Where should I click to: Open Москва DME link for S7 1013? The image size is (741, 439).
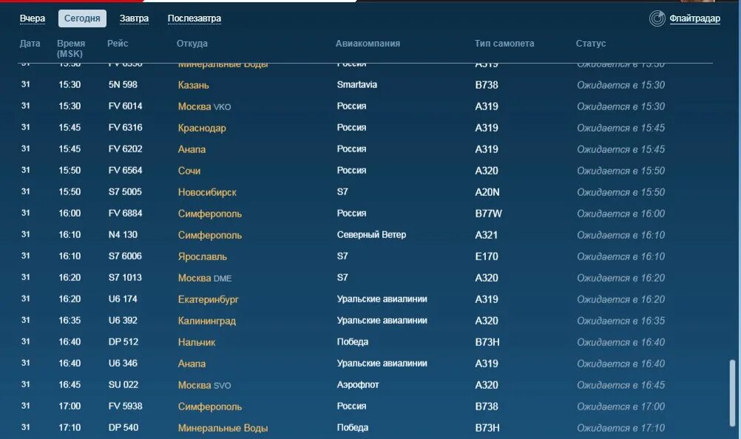click(x=205, y=278)
